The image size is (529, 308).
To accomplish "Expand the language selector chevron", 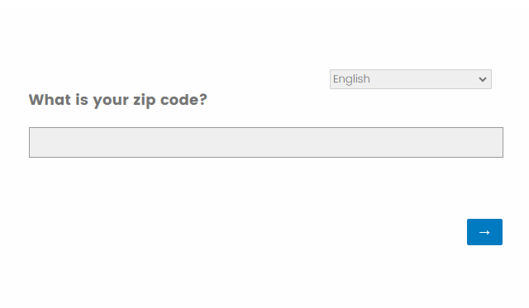I will tap(483, 79).
